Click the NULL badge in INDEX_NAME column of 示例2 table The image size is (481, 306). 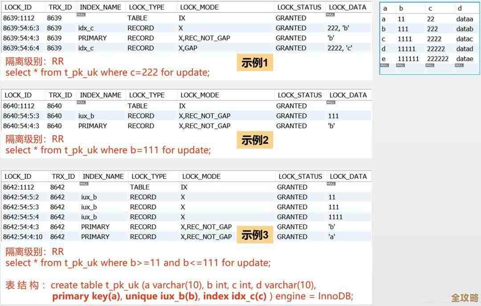click(82, 102)
